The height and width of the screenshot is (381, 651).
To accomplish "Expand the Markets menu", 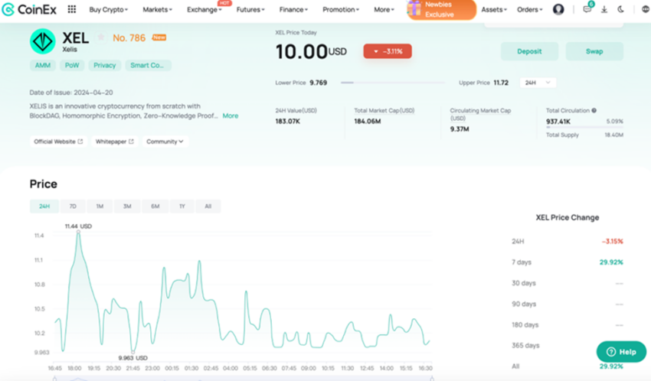I will [157, 9].
